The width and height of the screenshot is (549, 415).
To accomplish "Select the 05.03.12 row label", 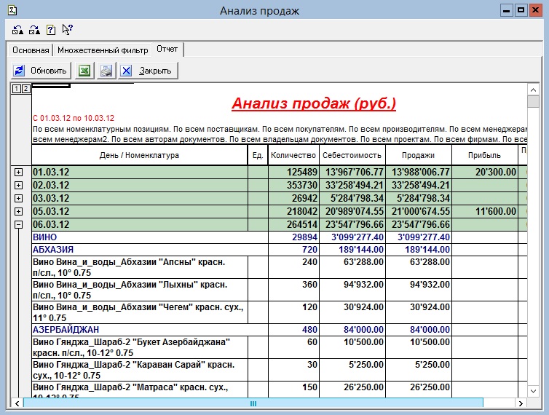I will pyautogui.click(x=51, y=211).
